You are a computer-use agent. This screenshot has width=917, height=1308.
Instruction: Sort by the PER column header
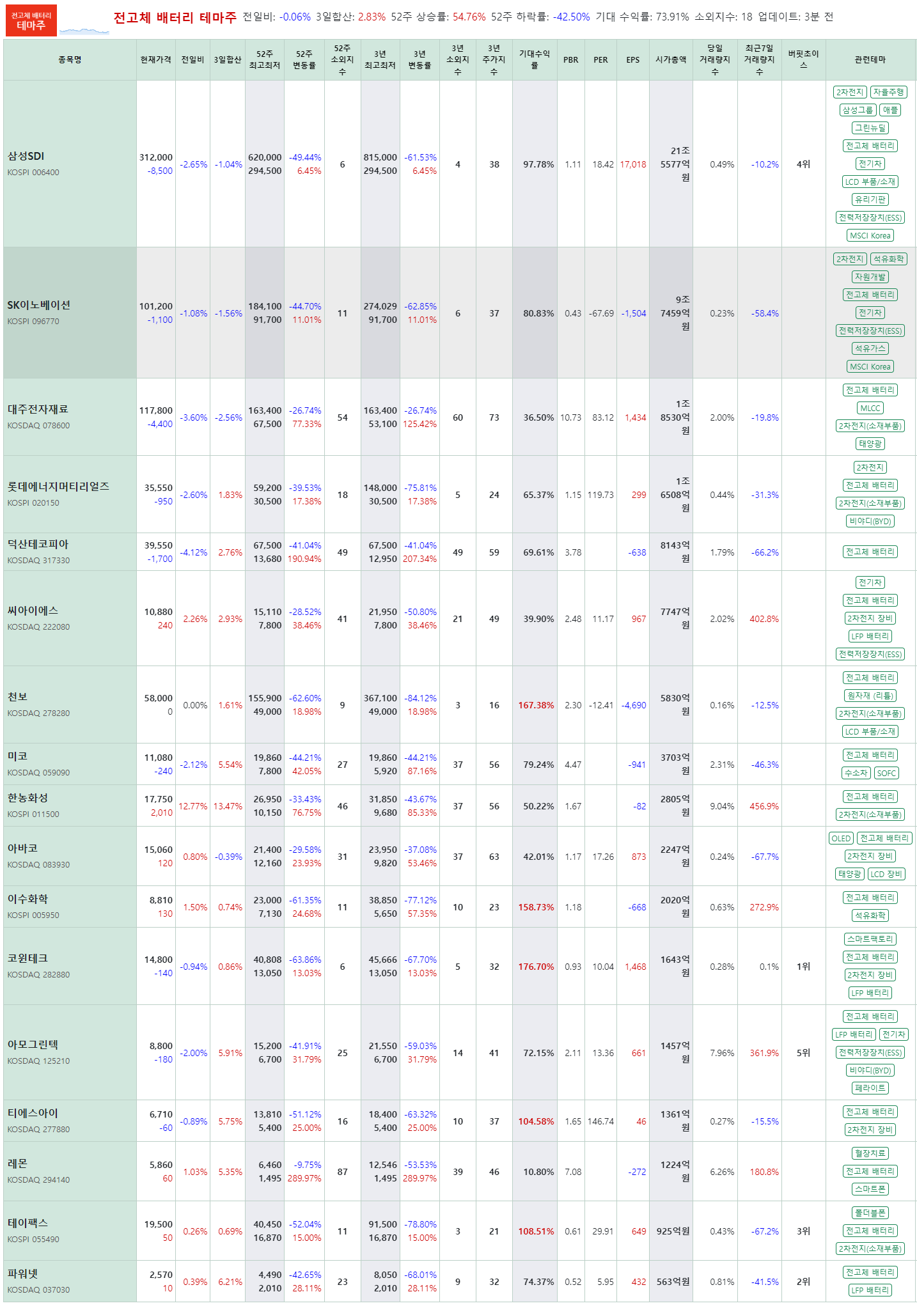click(x=600, y=59)
